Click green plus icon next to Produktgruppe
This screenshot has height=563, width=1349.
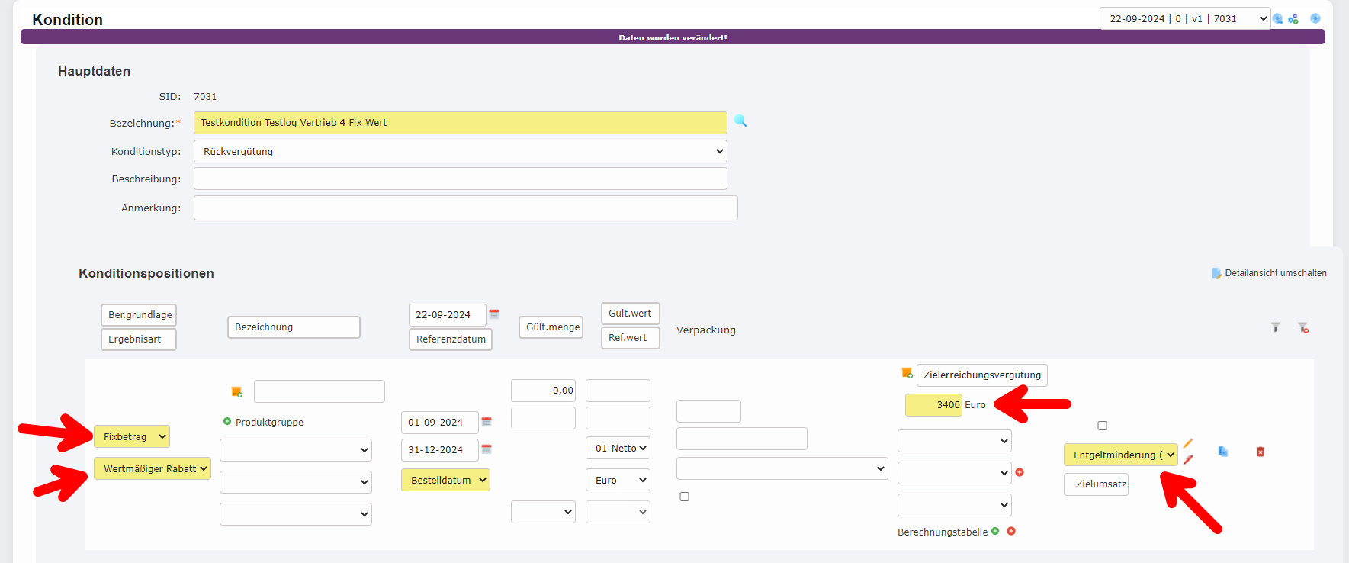(x=227, y=421)
